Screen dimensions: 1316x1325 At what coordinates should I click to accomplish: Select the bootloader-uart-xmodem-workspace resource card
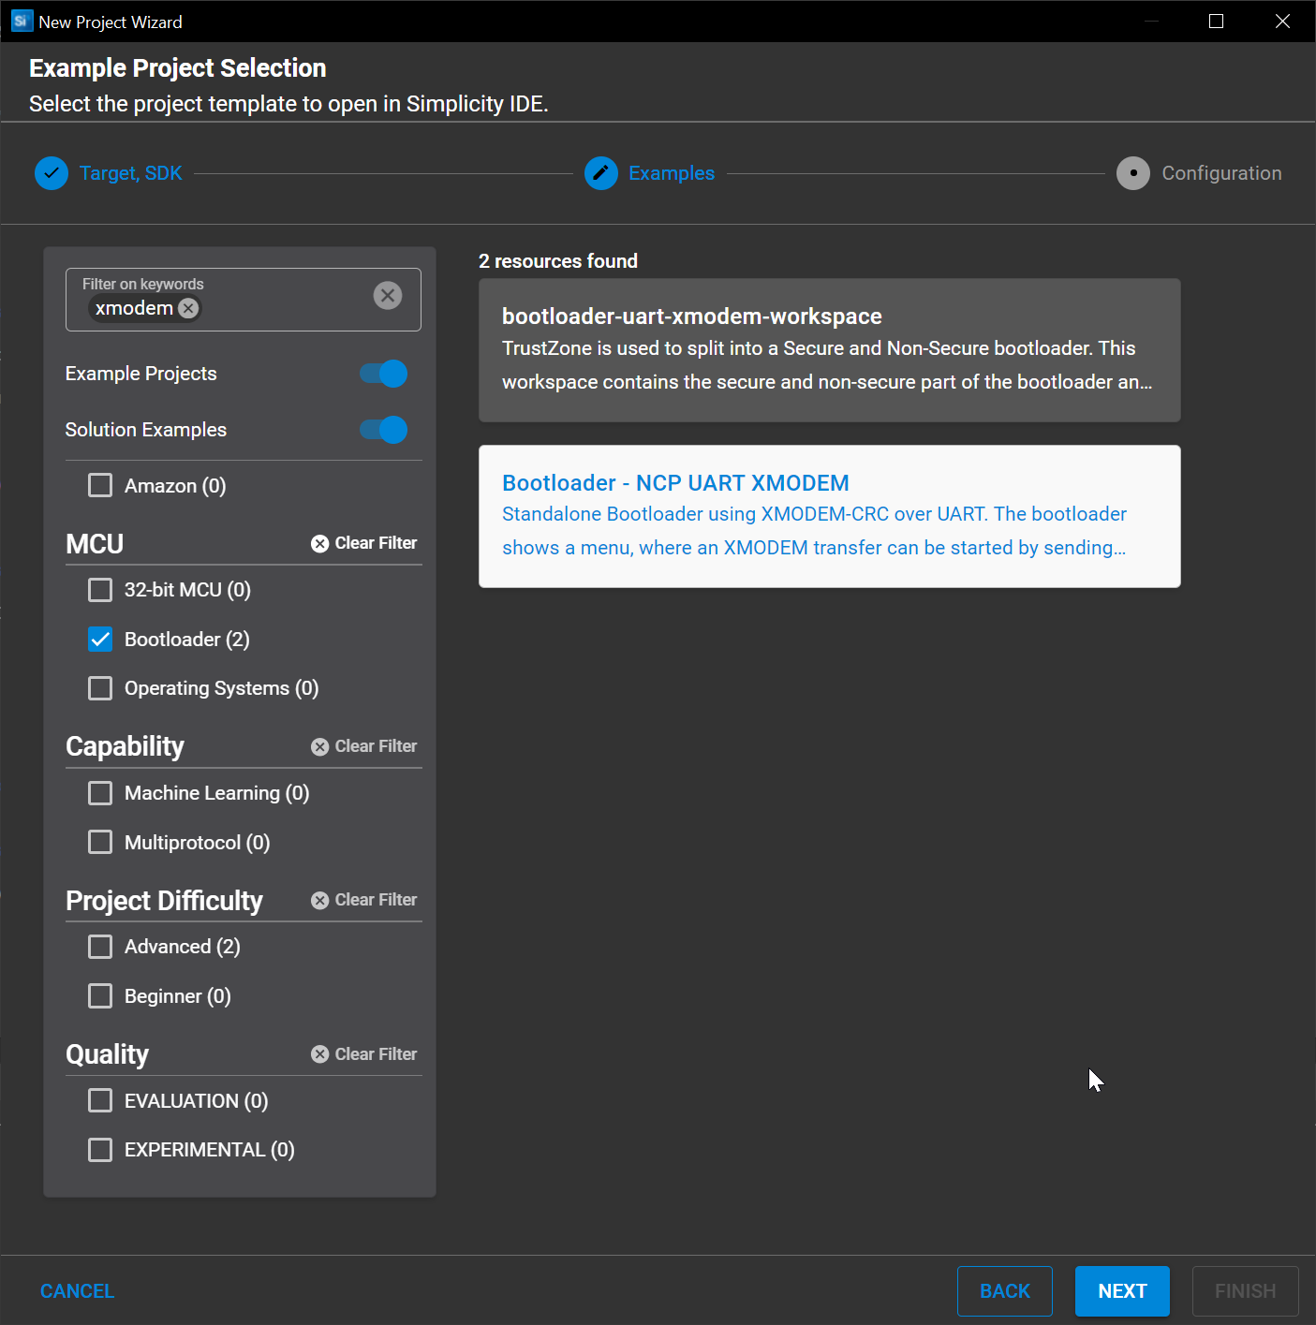coord(829,350)
